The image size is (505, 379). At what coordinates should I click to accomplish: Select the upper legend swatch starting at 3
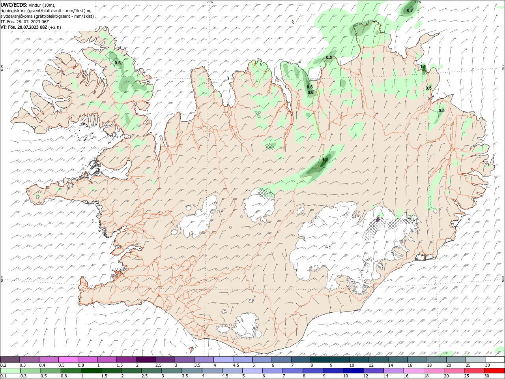184,360
